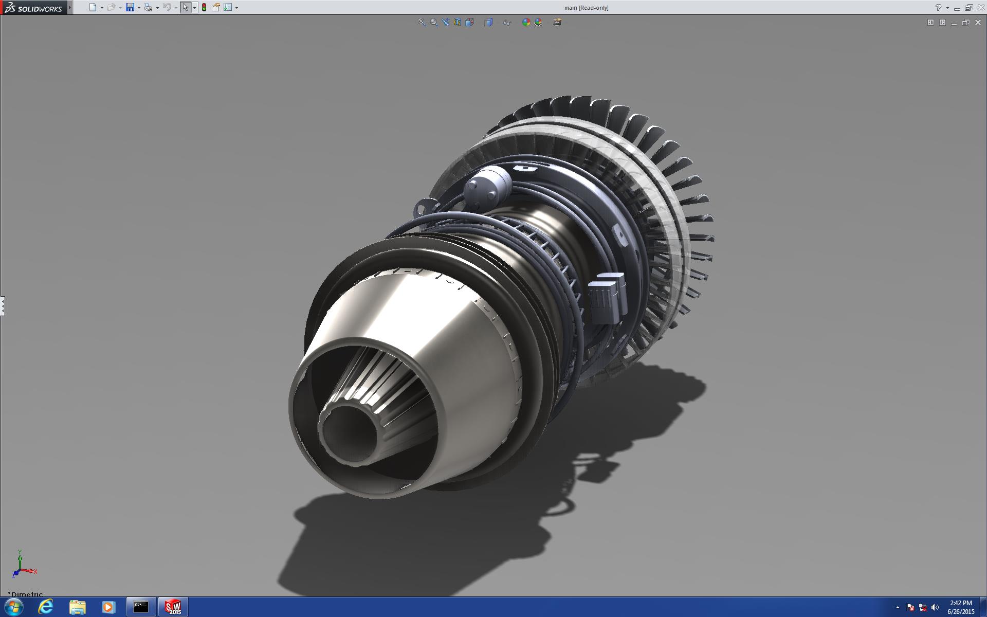
Task: Open Internet Explorer from the taskbar
Action: [46, 607]
